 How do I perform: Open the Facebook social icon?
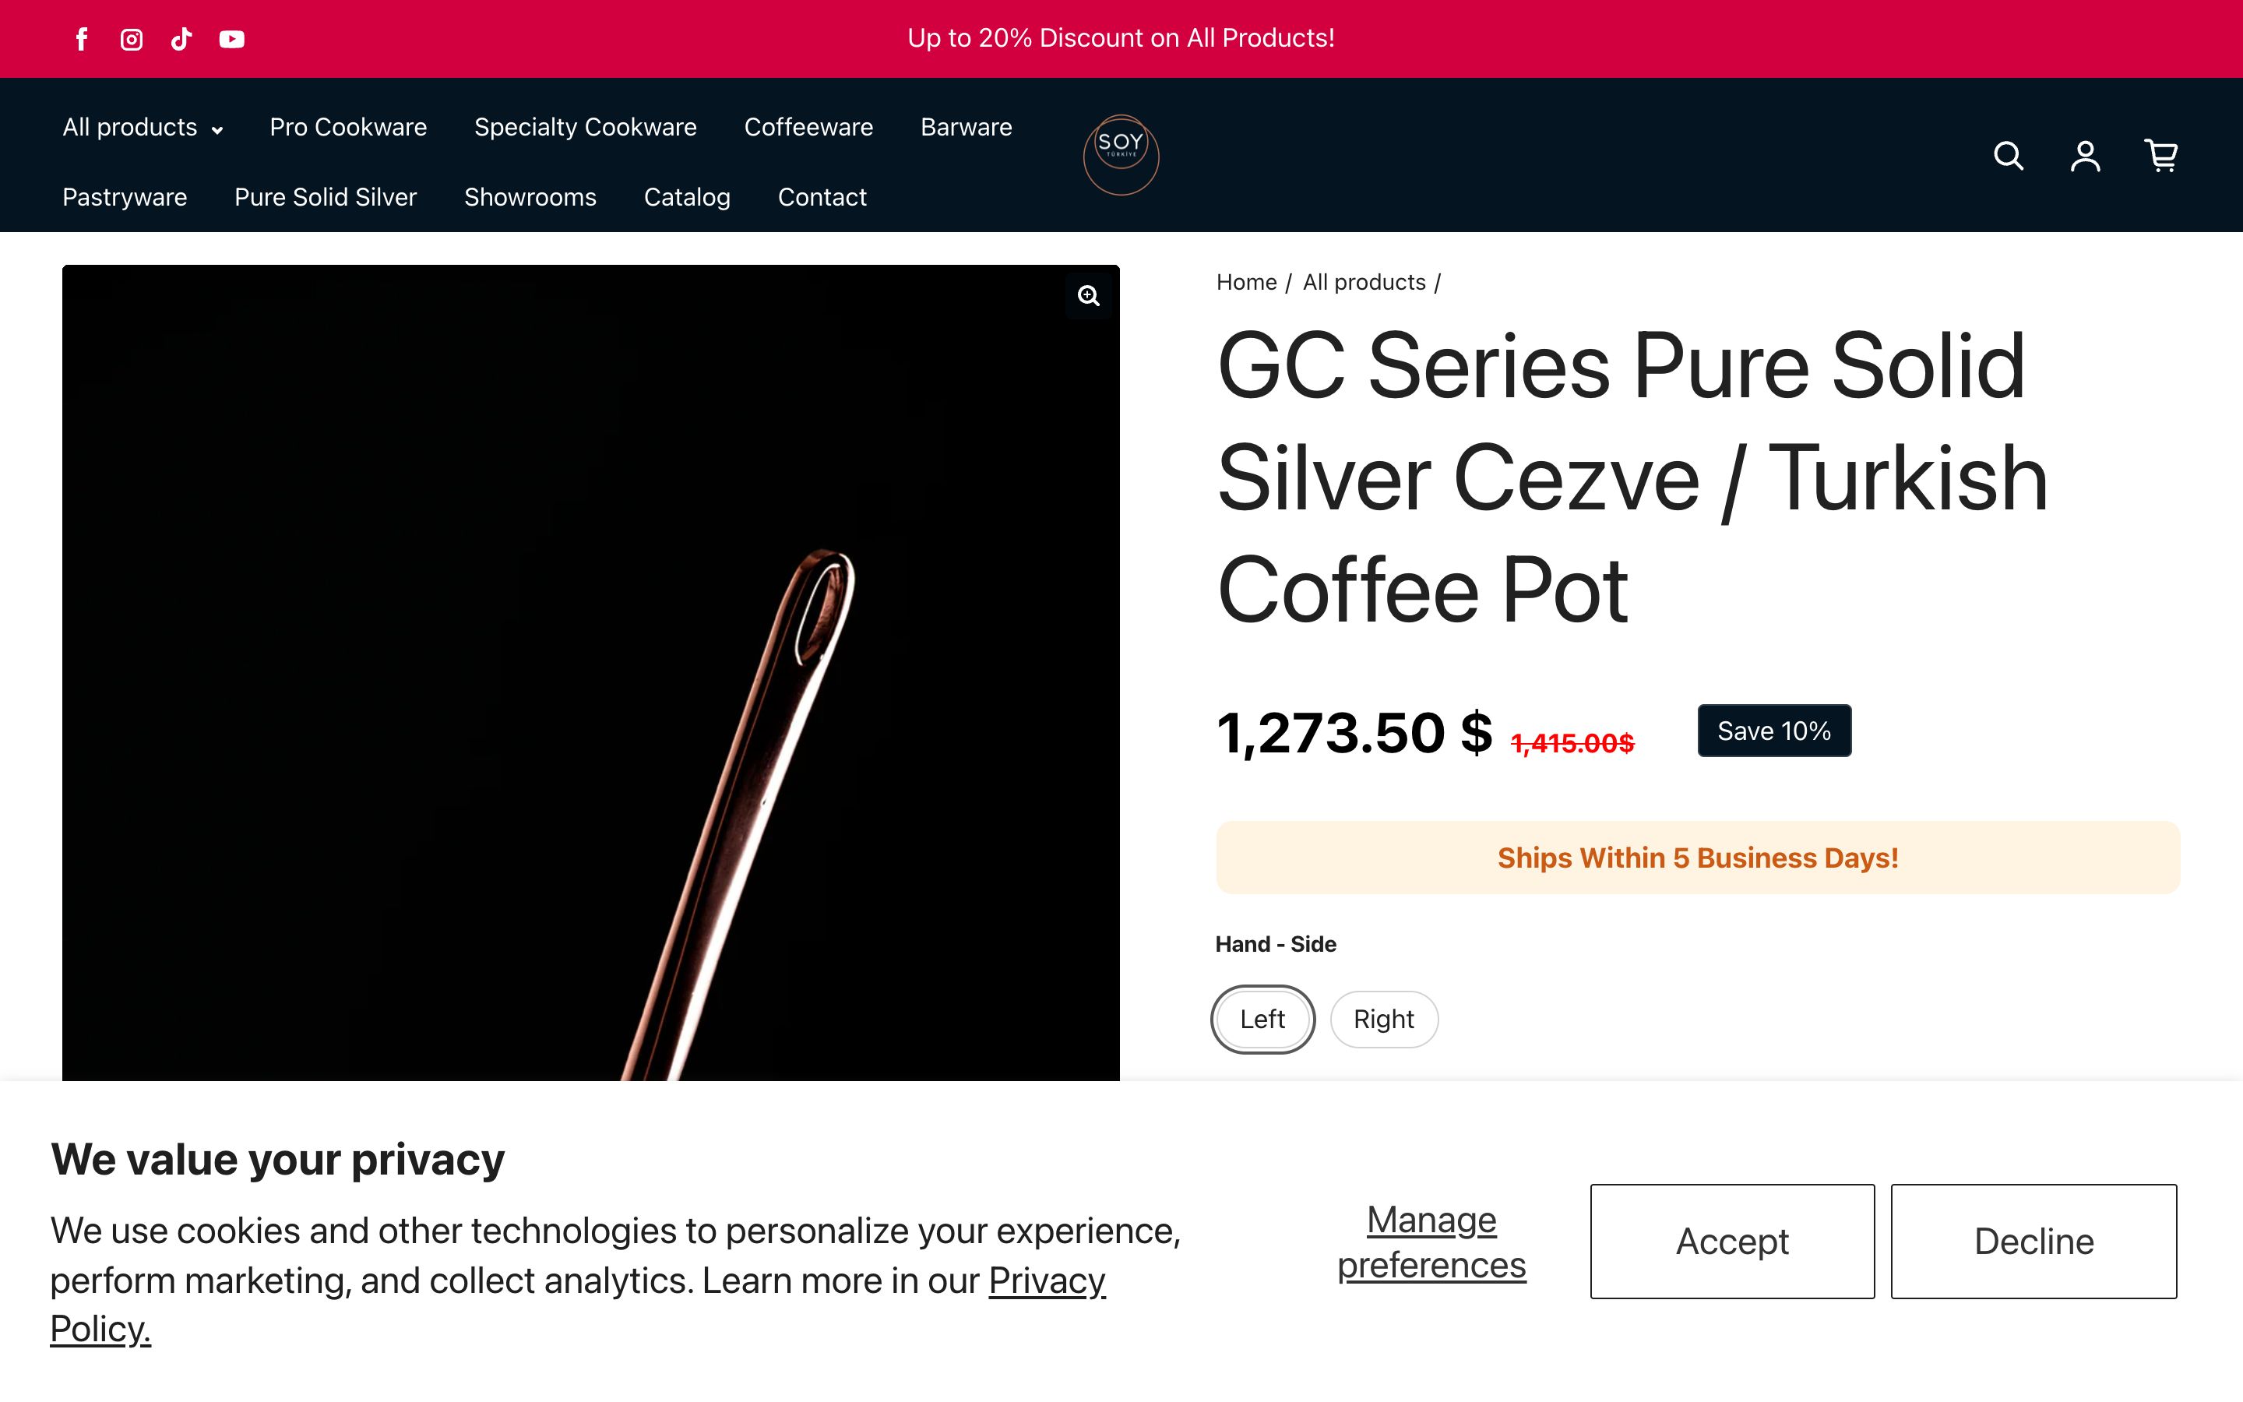tap(82, 39)
